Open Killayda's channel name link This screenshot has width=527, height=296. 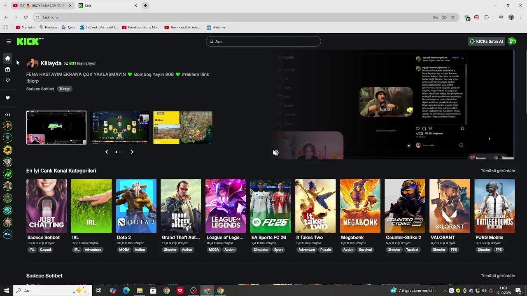pos(51,63)
